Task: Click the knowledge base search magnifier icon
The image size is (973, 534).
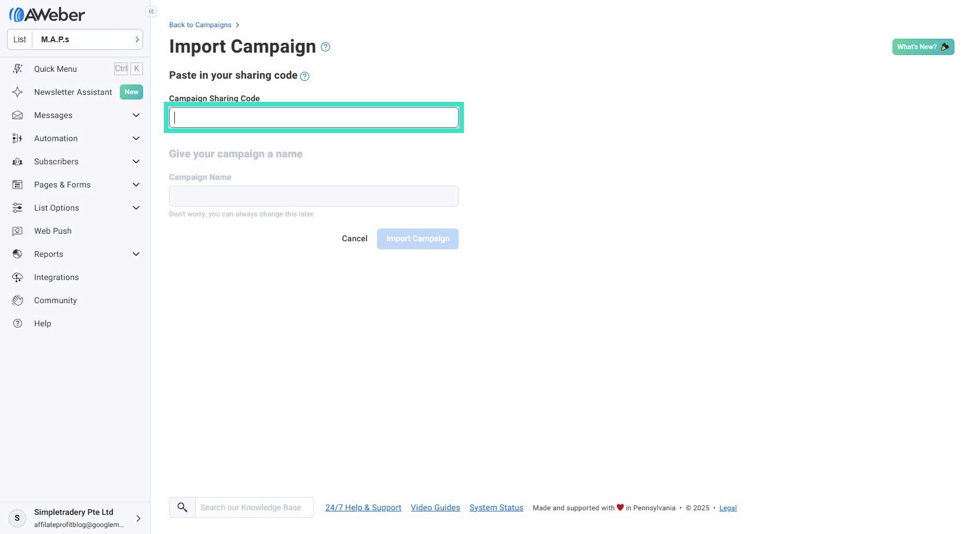Action: tap(182, 507)
